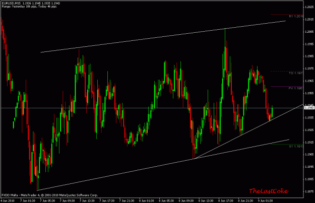This screenshot has width=315, height=203.
Task: Click the S1 support level label
Action: click(296, 147)
